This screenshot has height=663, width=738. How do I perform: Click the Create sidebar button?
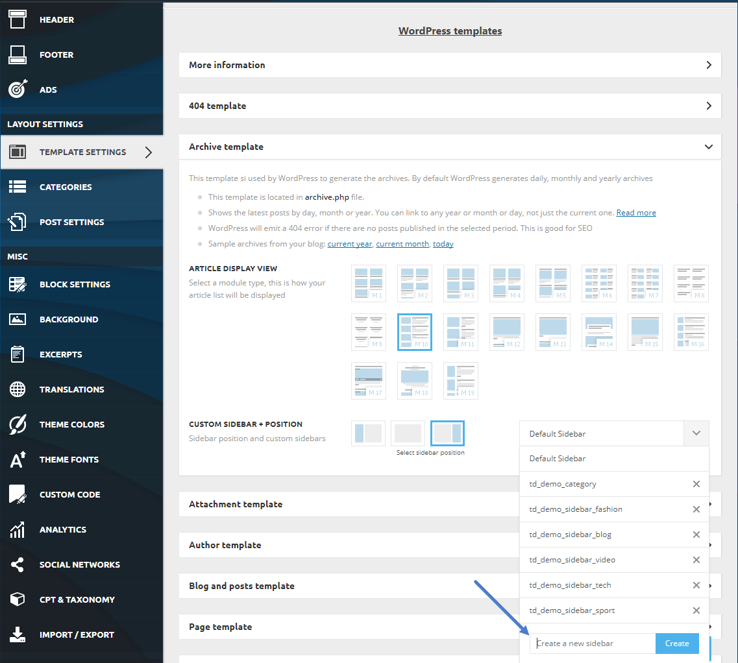pyautogui.click(x=677, y=644)
